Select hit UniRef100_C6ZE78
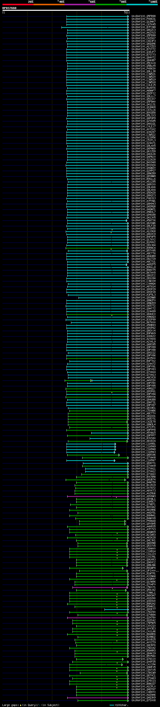160x707 pixels. point(143,422)
